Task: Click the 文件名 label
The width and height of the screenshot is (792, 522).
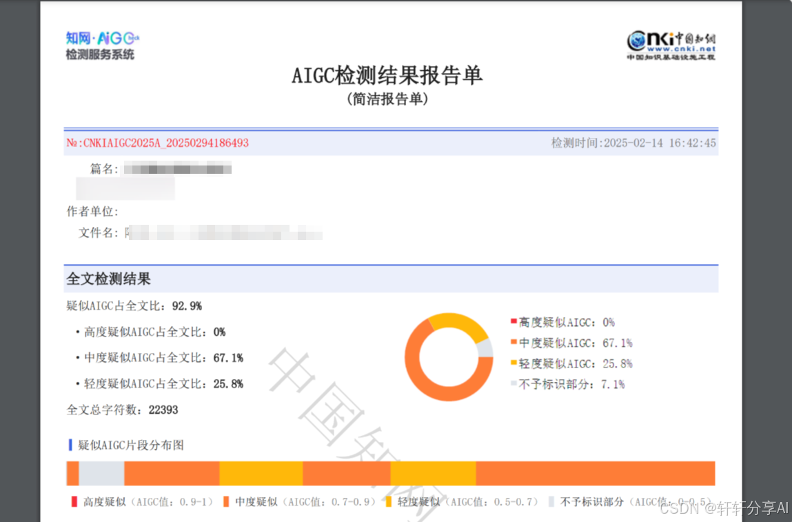Action: [x=98, y=232]
